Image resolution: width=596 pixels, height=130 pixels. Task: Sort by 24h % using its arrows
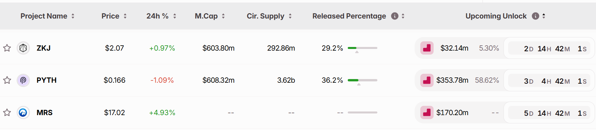pyautogui.click(x=175, y=16)
